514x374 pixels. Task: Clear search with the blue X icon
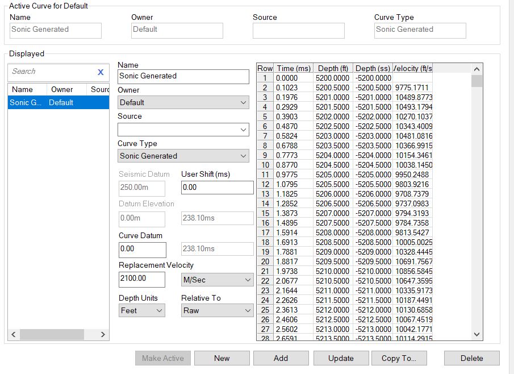click(101, 72)
